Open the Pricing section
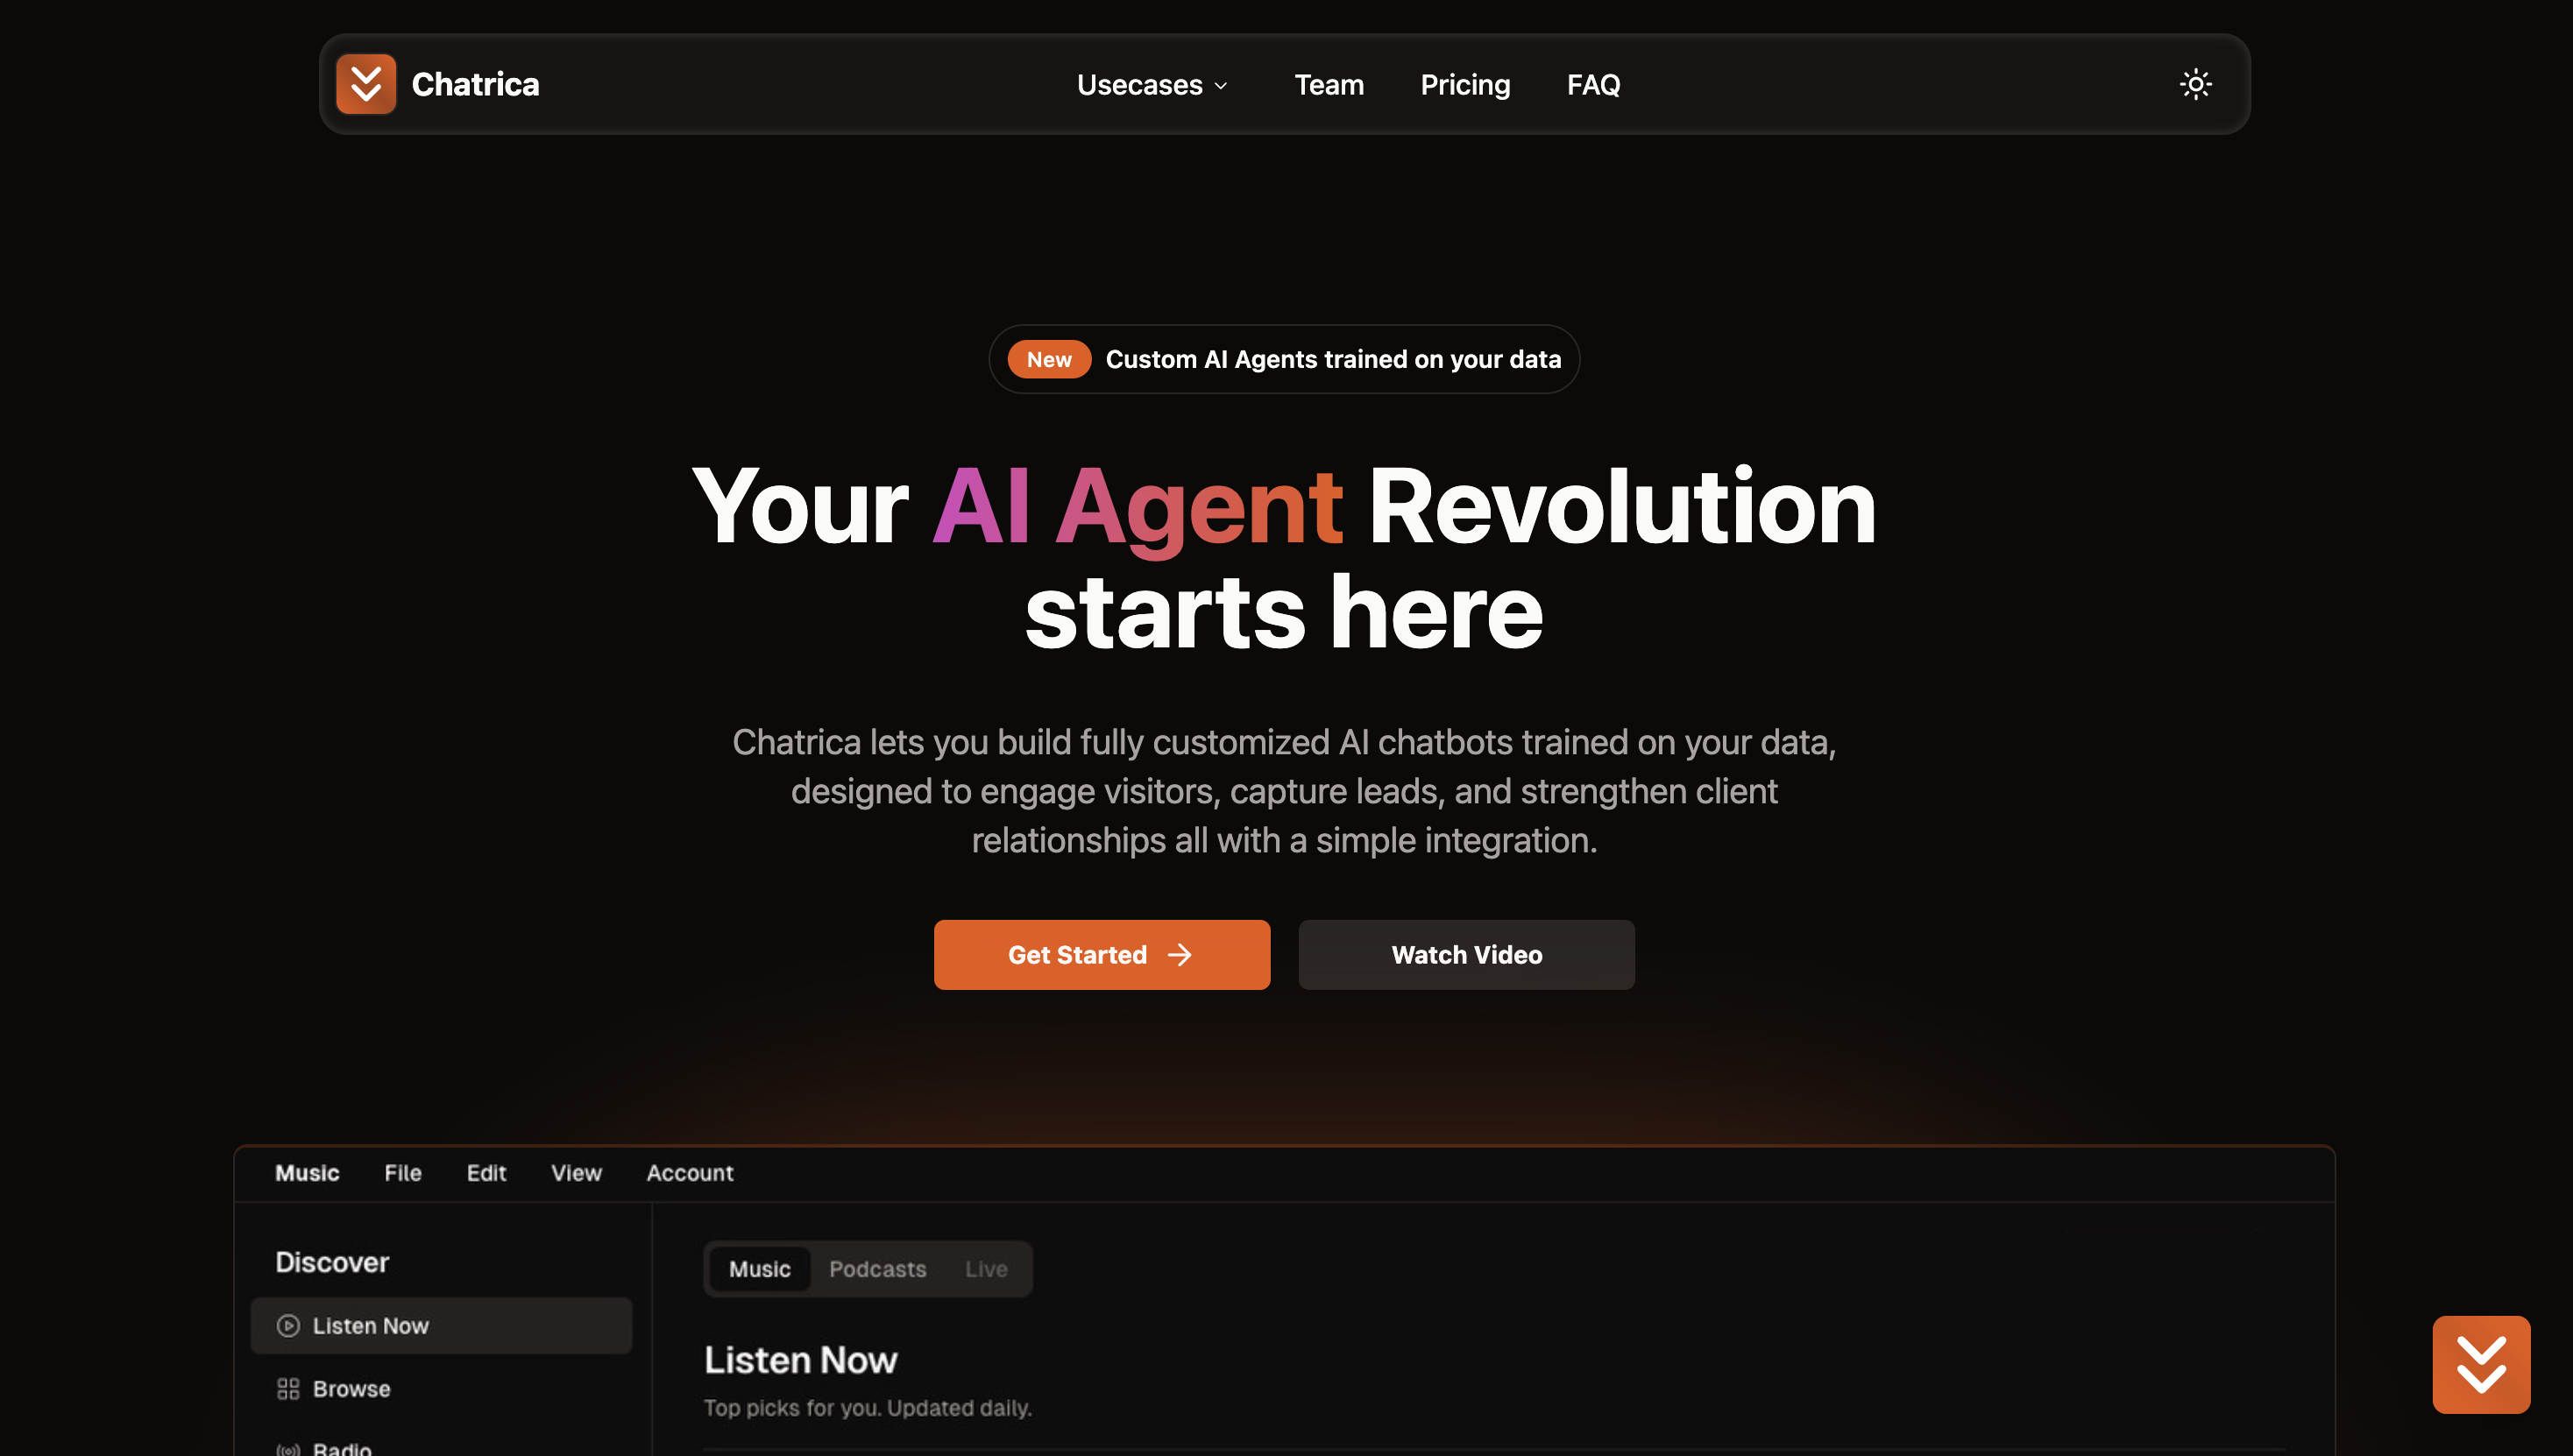This screenshot has height=1456, width=2573. coord(1464,85)
